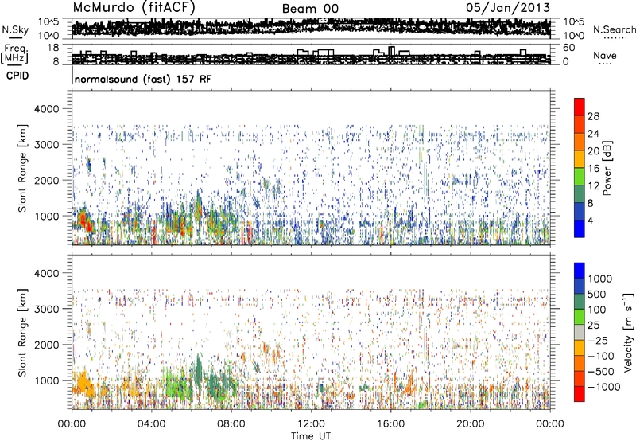Click the '1000' velocity colorbar label
This screenshot has height=441, width=636.
tap(600, 279)
